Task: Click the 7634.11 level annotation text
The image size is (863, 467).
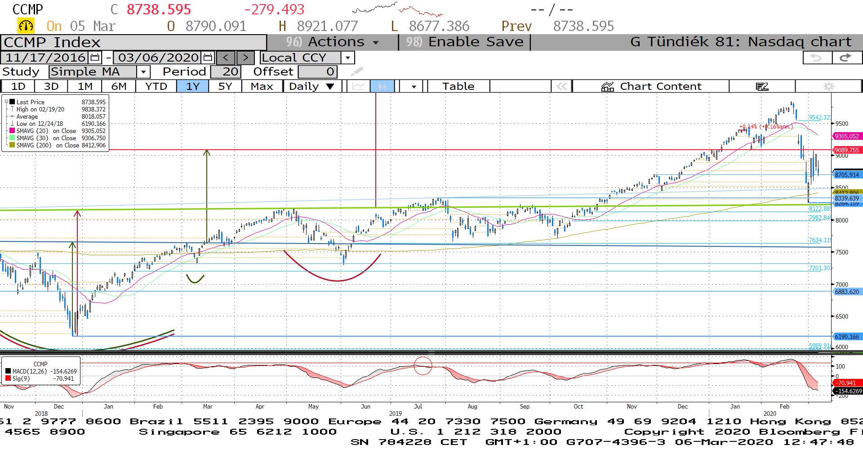Action: (819, 240)
